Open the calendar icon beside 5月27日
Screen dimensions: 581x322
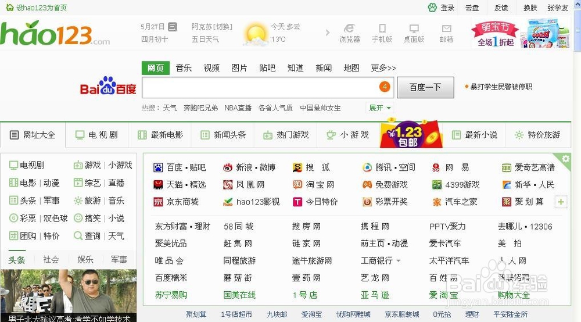[173, 27]
